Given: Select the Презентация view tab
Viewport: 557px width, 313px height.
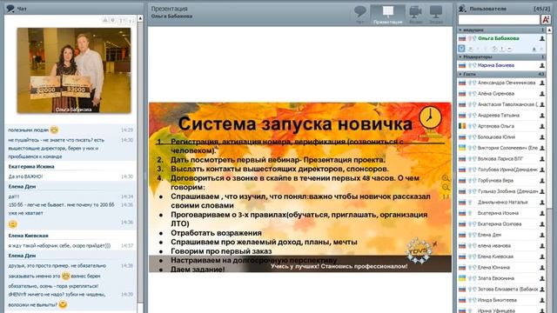Looking at the screenshot, I should (387, 15).
